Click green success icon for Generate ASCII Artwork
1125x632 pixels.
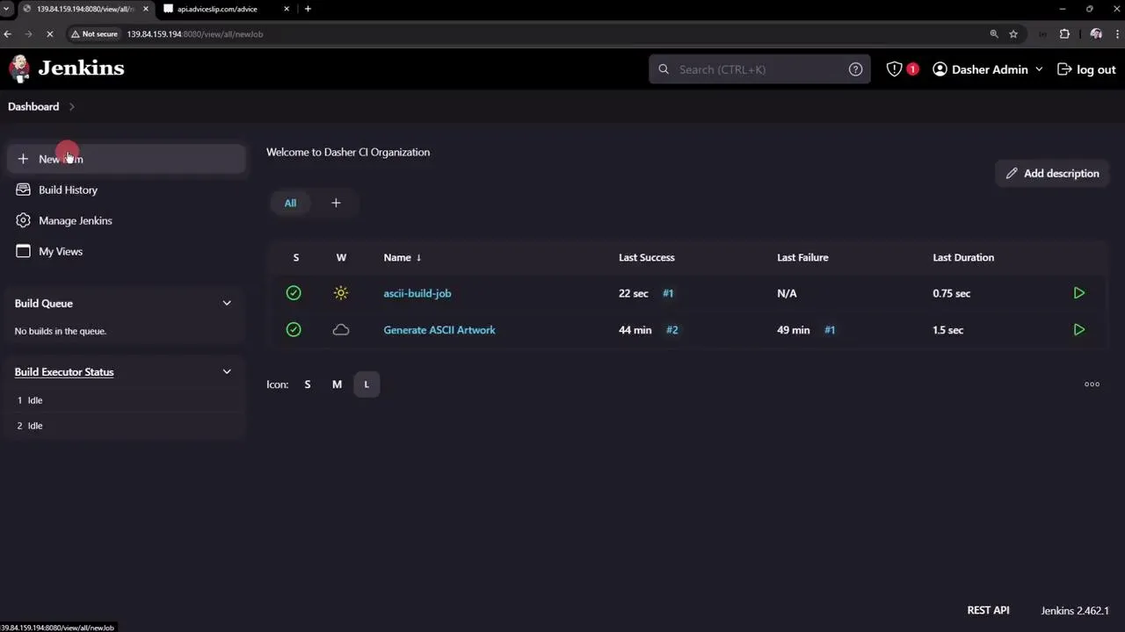click(x=293, y=329)
